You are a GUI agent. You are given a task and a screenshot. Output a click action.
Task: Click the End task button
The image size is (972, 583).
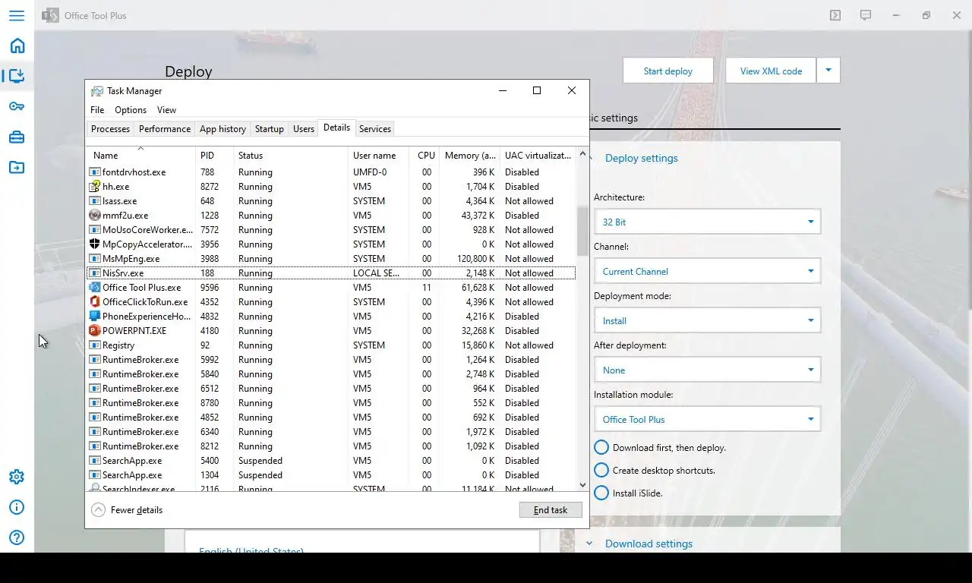551,510
